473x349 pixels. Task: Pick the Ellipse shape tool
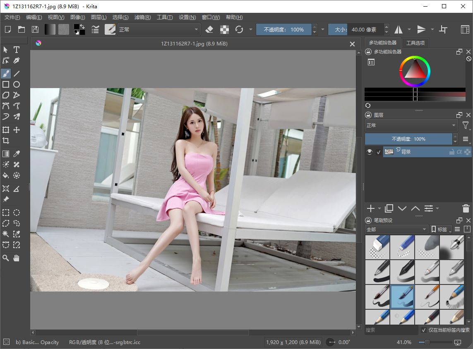tap(17, 84)
